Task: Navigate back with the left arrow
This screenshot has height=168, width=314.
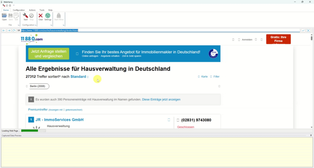Action: click(x=4, y=30)
